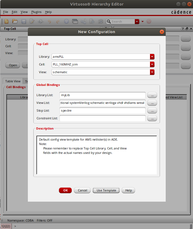Browse for Constraint List with ellipsis button
The width and height of the screenshot is (193, 229).
152,118
